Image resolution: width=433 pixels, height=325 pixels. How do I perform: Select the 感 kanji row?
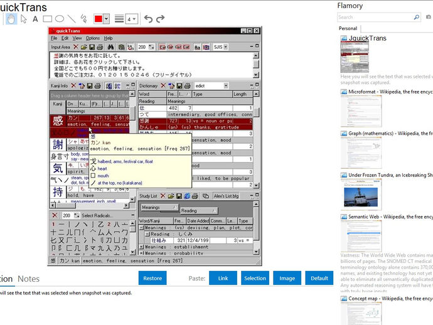pos(90,121)
